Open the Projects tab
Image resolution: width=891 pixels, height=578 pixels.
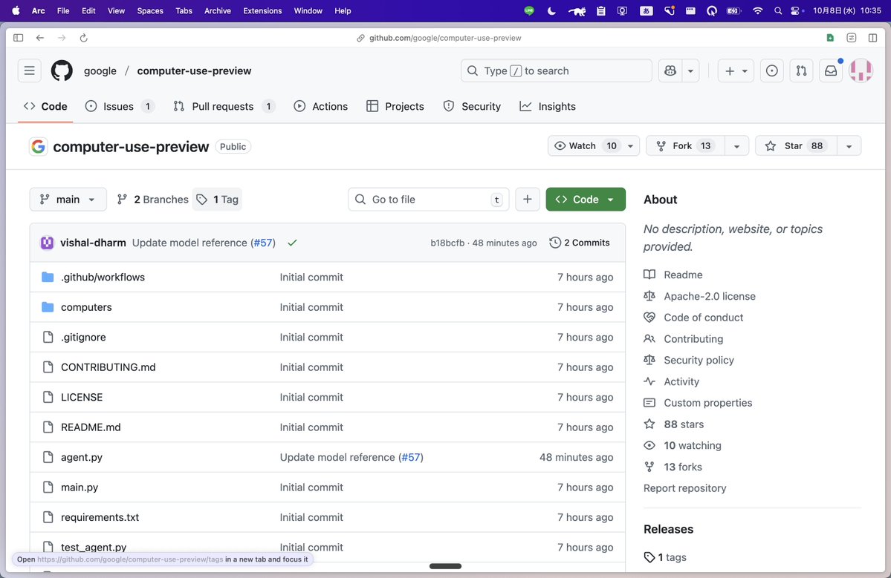coord(395,107)
